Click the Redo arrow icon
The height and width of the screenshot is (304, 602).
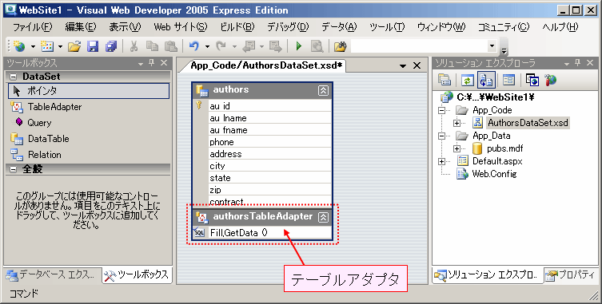[x=221, y=46]
